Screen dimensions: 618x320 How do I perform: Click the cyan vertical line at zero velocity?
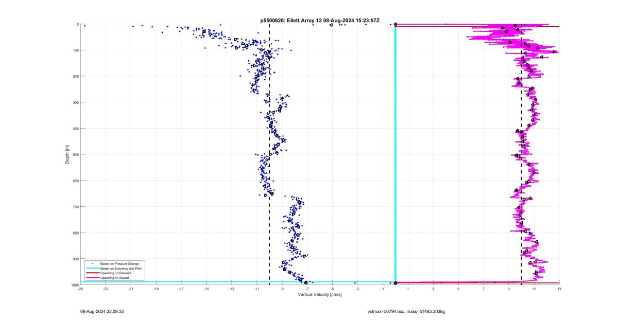395,154
